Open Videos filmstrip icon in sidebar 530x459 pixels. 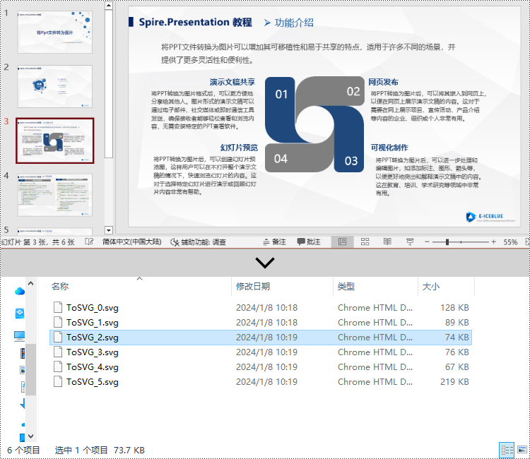coord(23,353)
